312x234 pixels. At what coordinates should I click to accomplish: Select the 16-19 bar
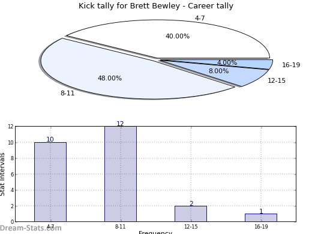point(261,218)
